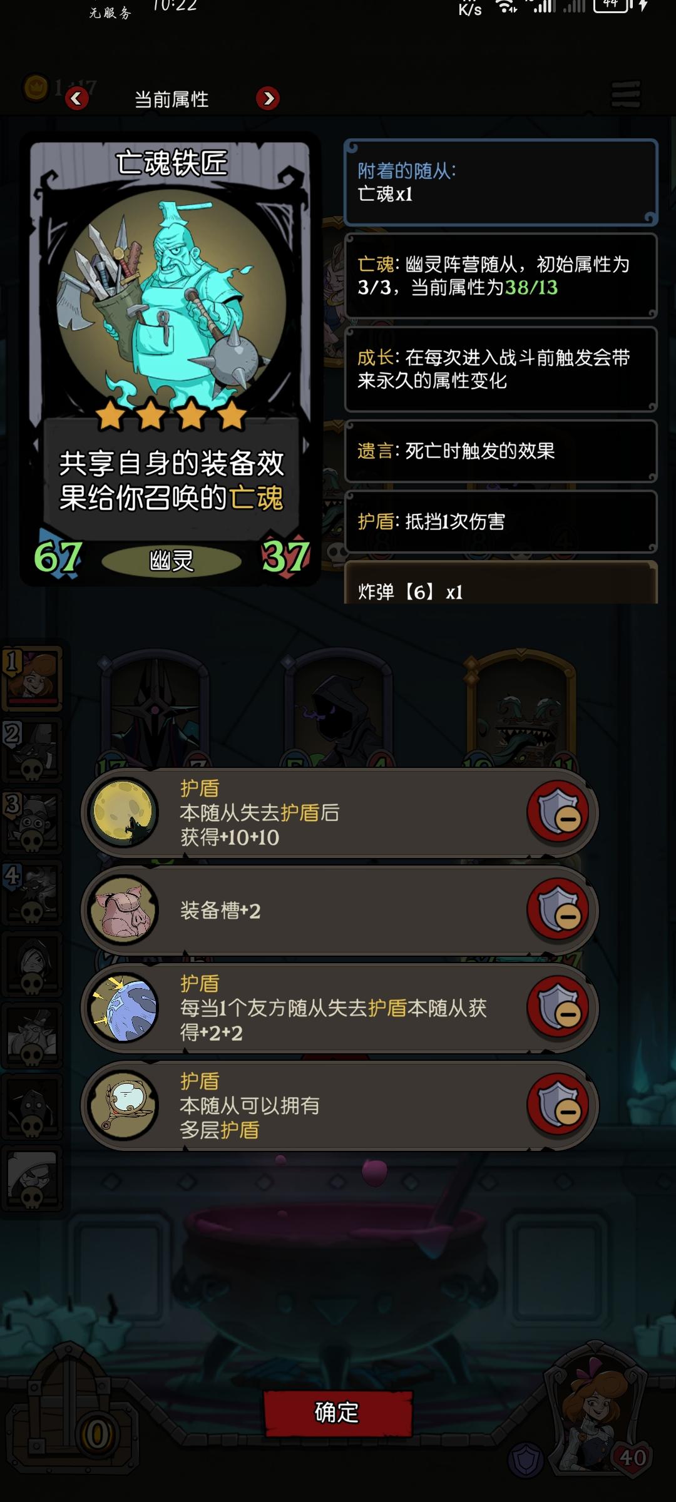
Task: Tap the full moon equipment icon
Action: 123,812
